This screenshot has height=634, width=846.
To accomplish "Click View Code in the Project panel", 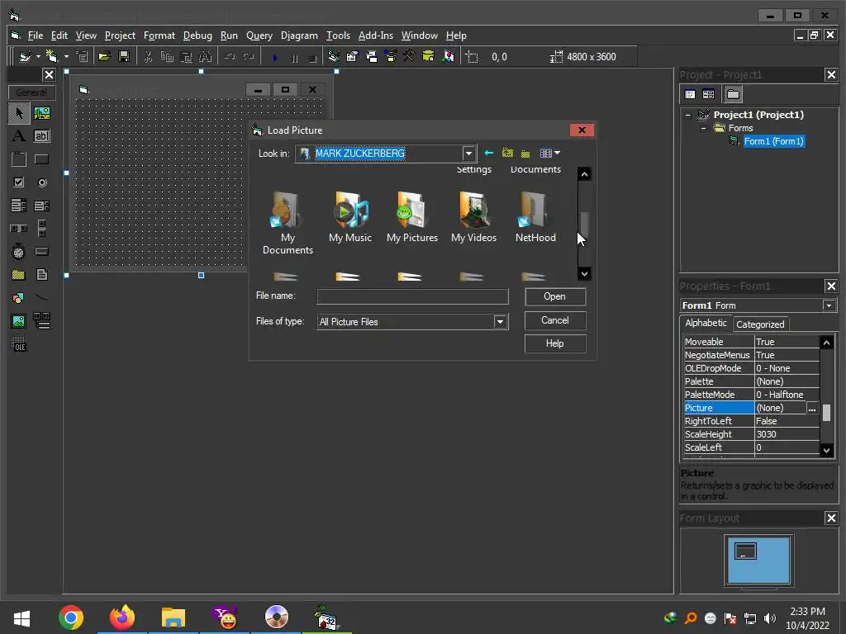I will (x=690, y=94).
